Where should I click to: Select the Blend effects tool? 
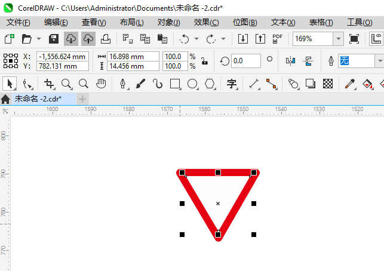293,84
